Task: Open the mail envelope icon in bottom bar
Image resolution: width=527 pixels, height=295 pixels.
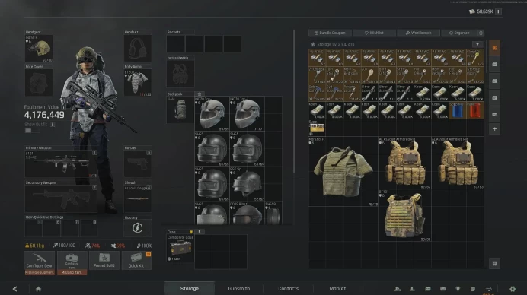Action: coord(442,289)
